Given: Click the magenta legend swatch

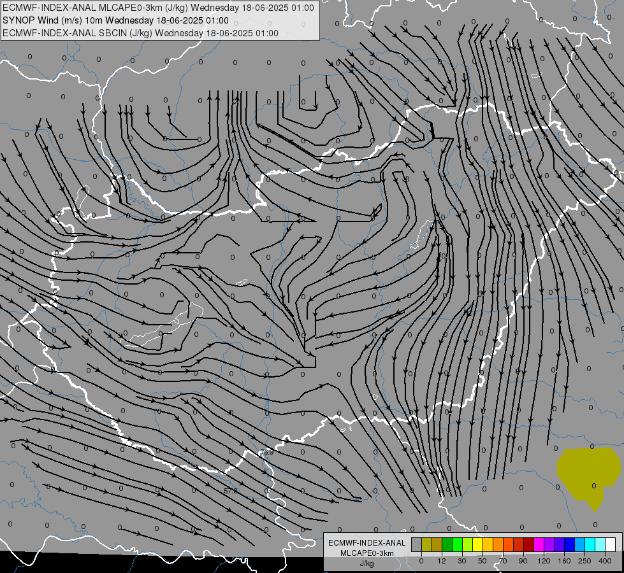Looking at the screenshot, I should click(x=539, y=544).
